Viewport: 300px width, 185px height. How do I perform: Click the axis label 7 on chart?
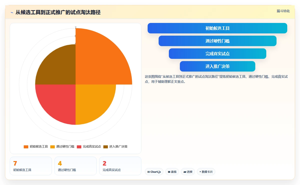[75, 28]
